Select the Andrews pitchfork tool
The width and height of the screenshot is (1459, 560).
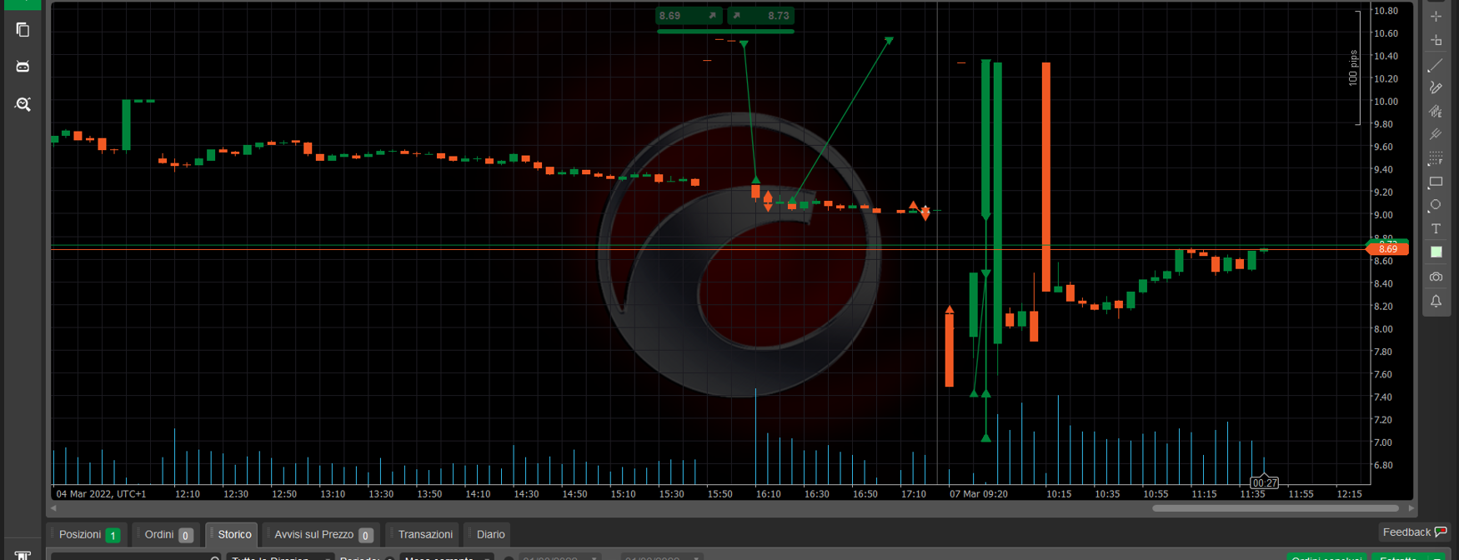1436,134
